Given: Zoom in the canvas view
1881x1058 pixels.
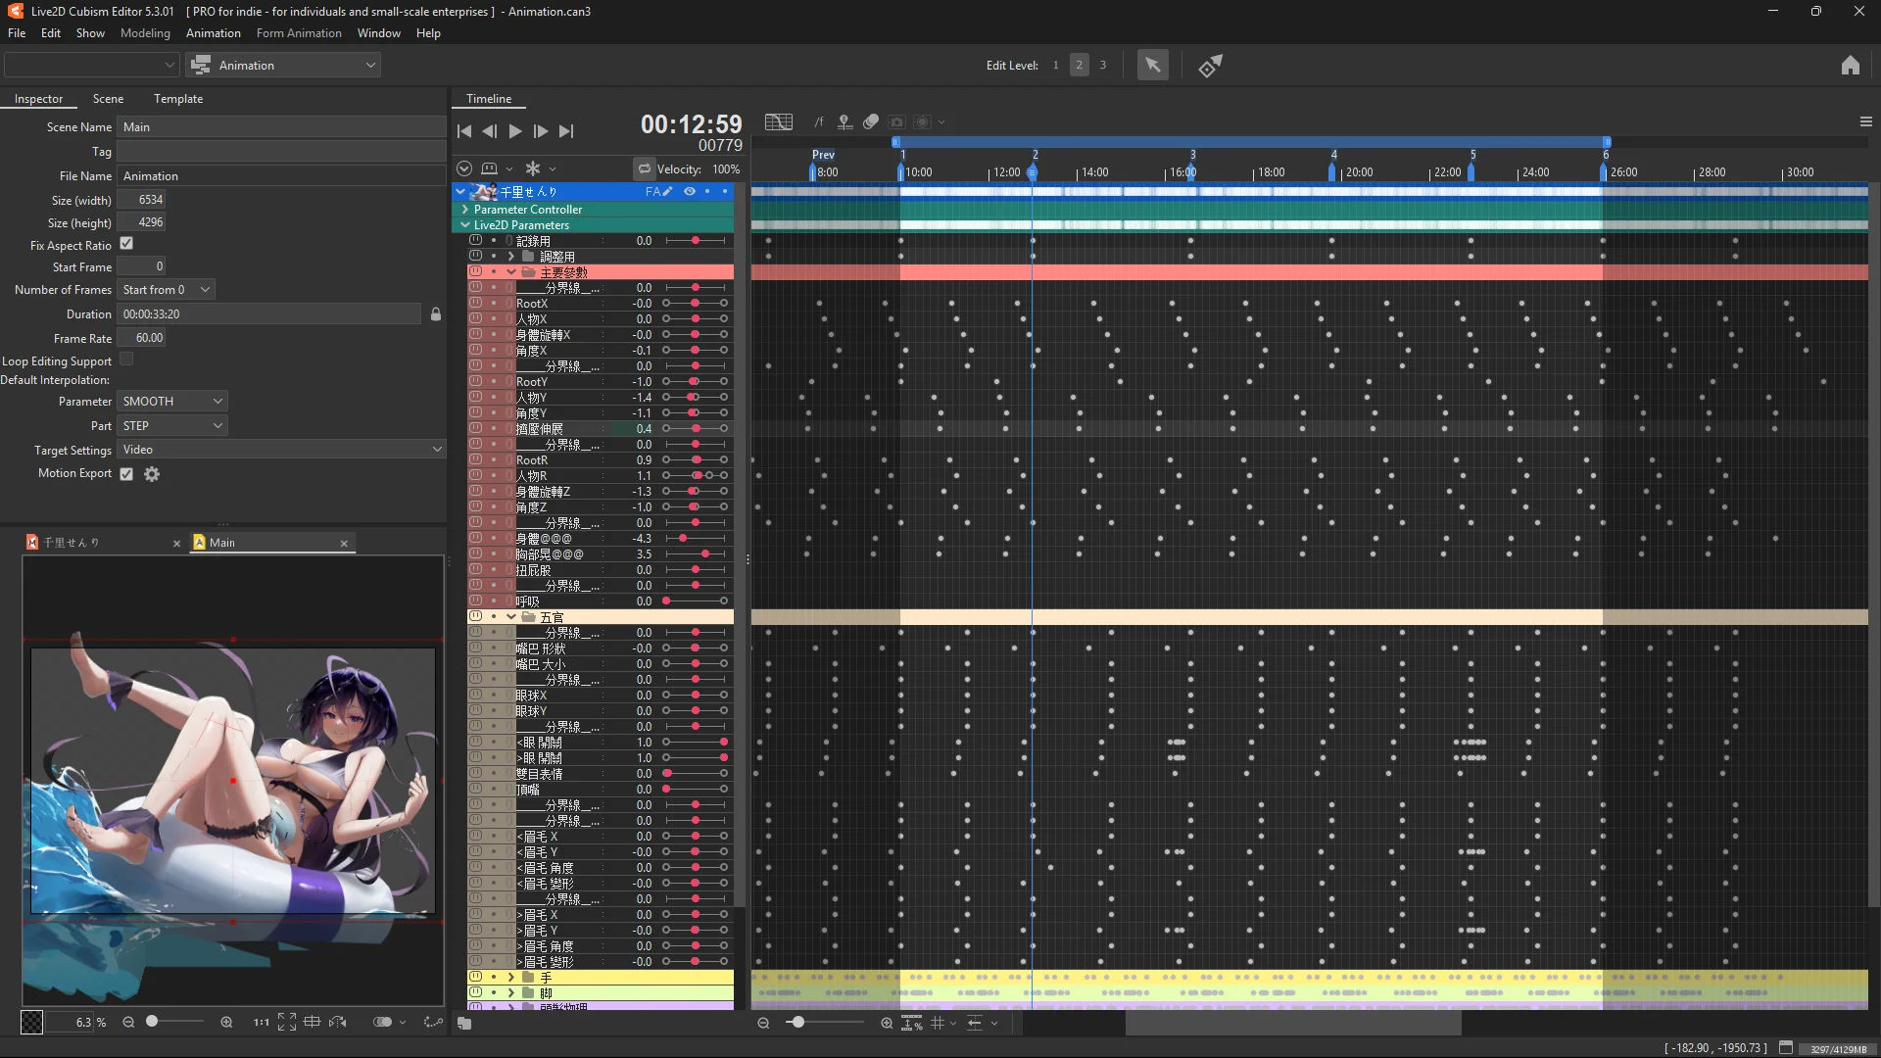Looking at the screenshot, I should 226,1022.
